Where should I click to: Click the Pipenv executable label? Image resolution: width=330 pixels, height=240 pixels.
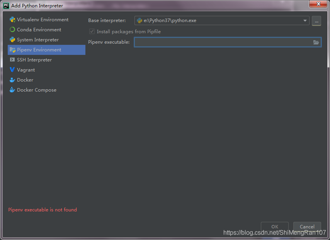[x=109, y=42]
